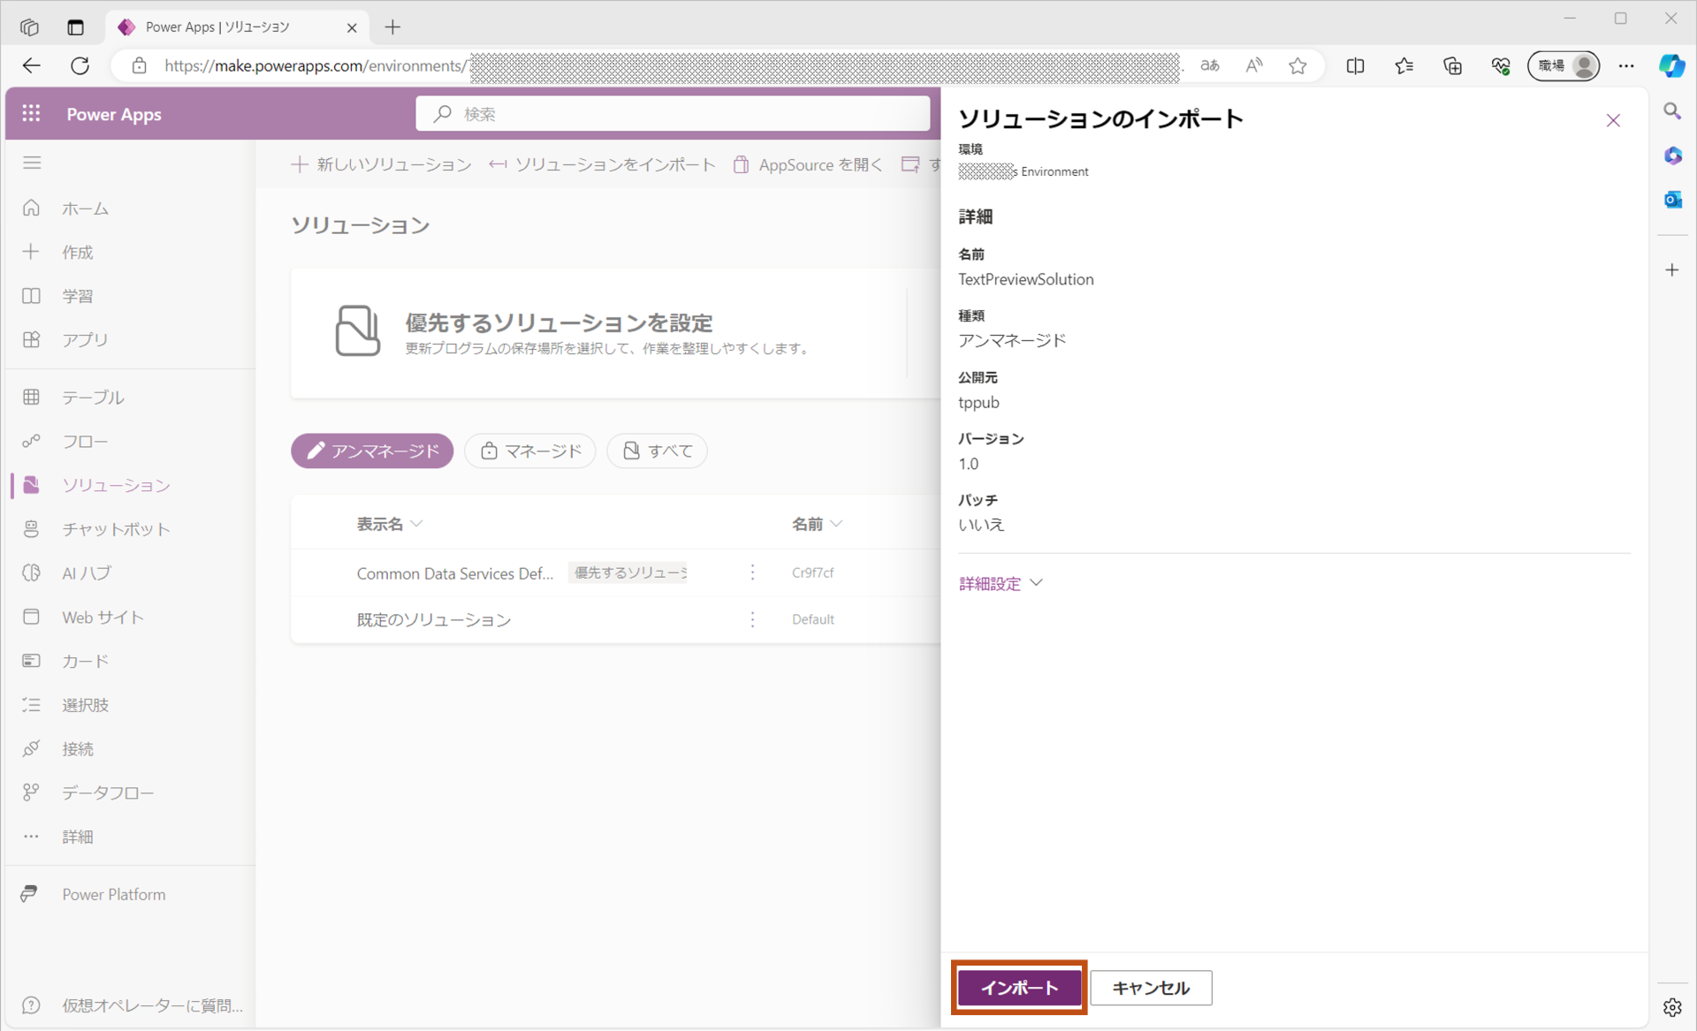Viewport: 1697px width, 1031px height.
Task: Click the translate page icon
Action: point(1210,65)
